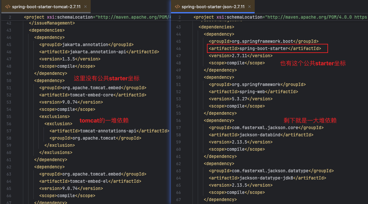Click the <exclusions> opening tag line
The height and width of the screenshot is (204, 368).
coord(54,116)
